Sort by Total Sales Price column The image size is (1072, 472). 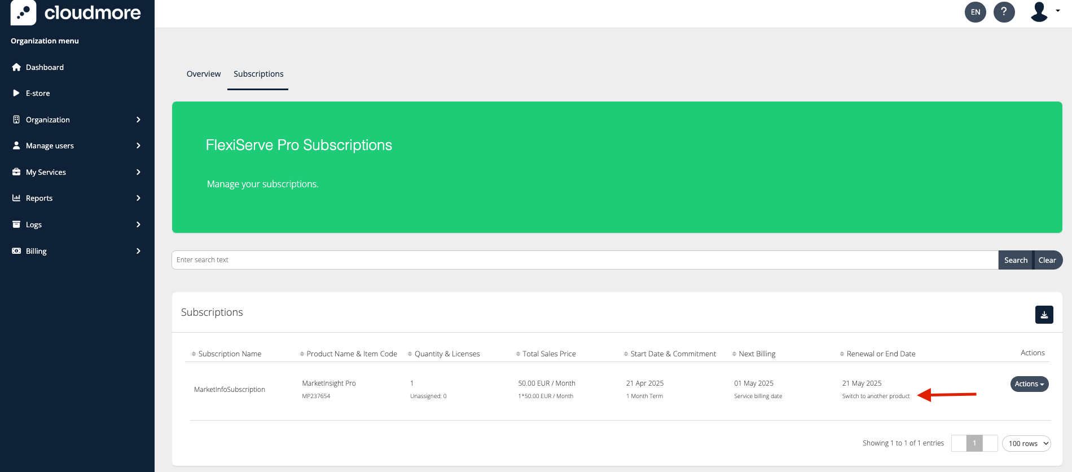point(548,354)
